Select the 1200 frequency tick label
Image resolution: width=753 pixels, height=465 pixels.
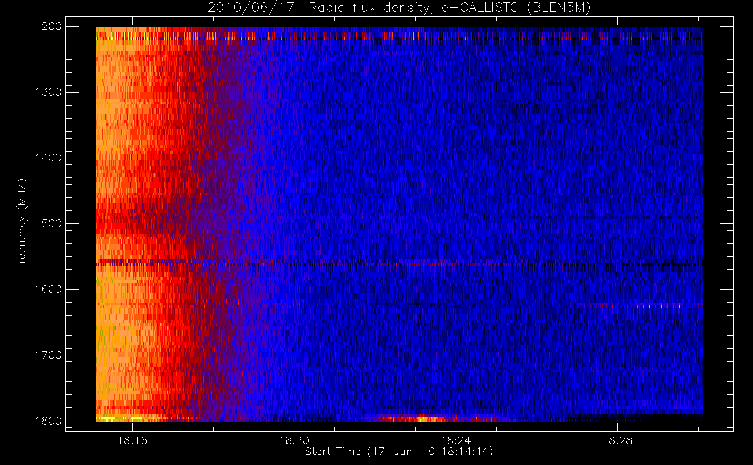48,27
